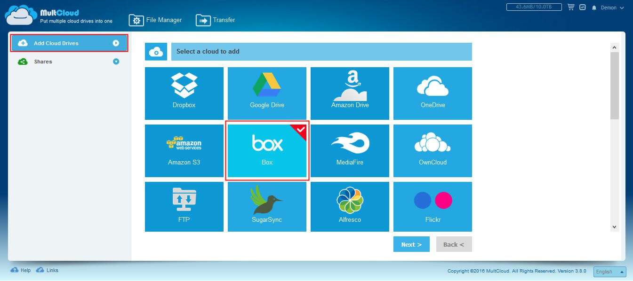The width and height of the screenshot is (633, 281).
Task: Select the OwnCloud tile
Action: (x=433, y=151)
